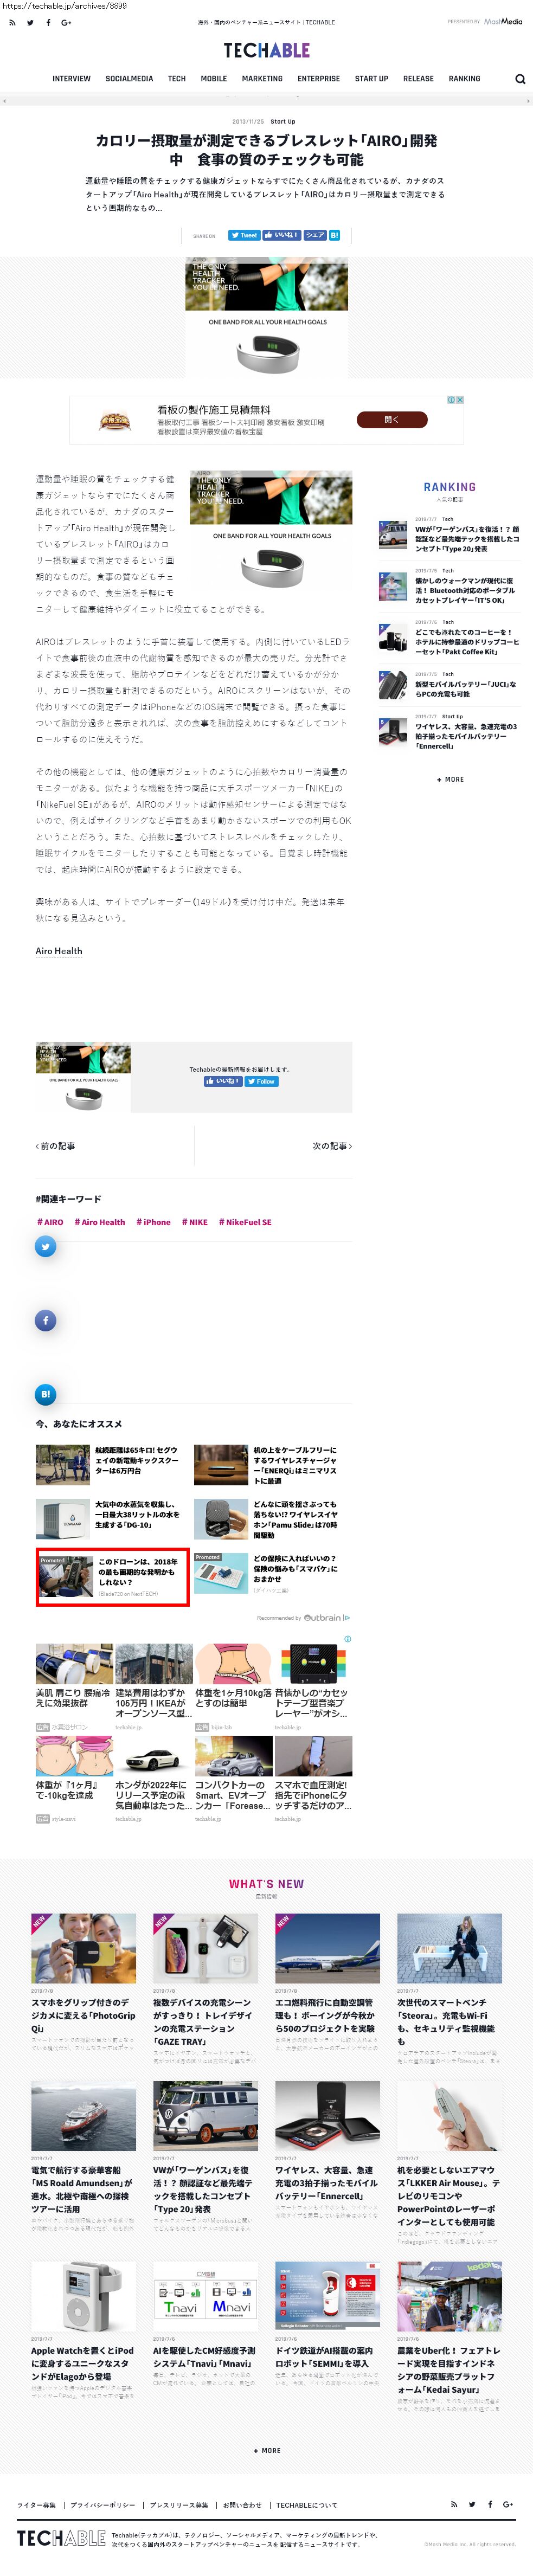
Task: Click the round Twitter share bubble
Action: 45,1246
